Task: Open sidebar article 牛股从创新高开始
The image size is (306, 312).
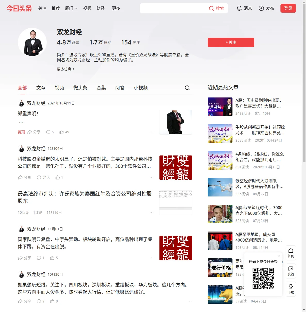Action: pos(260,130)
